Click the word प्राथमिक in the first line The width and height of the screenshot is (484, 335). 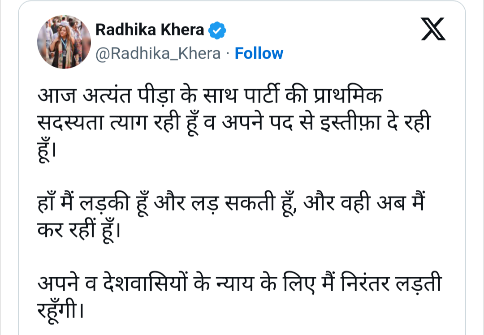pos(348,95)
